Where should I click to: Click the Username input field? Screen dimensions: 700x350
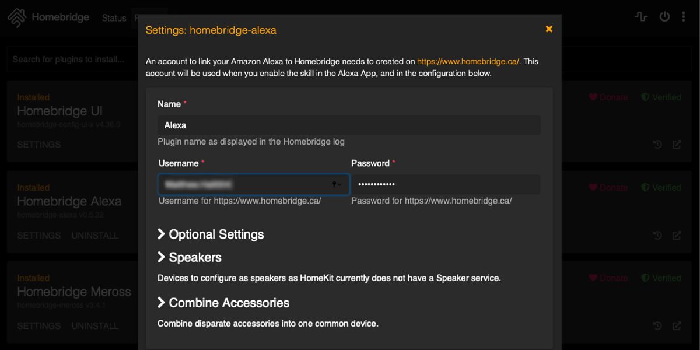[245, 184]
